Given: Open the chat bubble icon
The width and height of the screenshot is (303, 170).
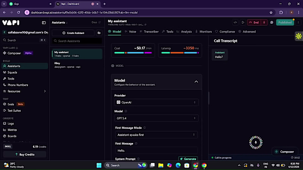Looking at the screenshot, I should pyautogui.click(x=272, y=22).
